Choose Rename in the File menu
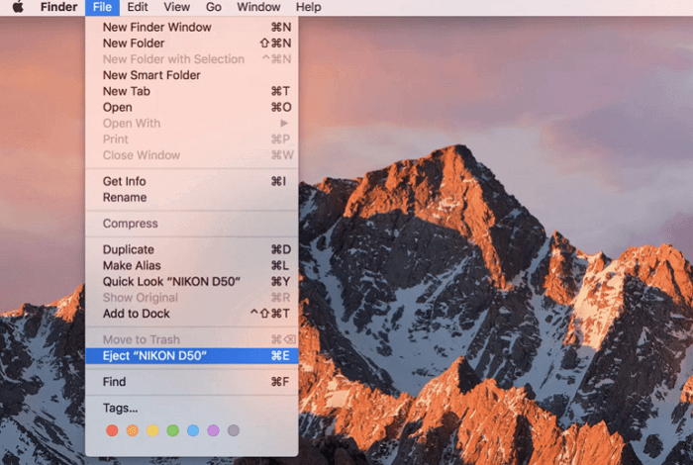The height and width of the screenshot is (465, 693). pos(192,198)
